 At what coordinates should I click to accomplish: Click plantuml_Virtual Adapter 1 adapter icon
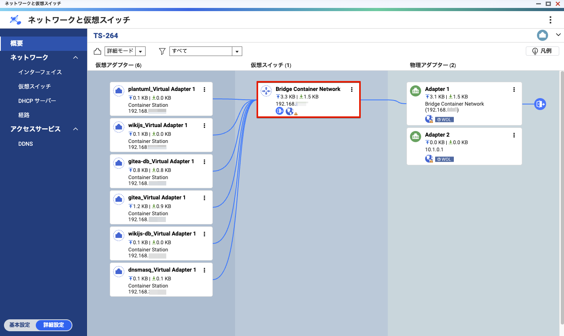pyautogui.click(x=119, y=91)
